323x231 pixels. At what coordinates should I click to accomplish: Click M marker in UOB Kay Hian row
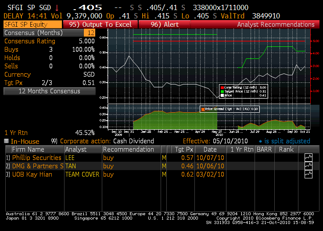(164, 174)
